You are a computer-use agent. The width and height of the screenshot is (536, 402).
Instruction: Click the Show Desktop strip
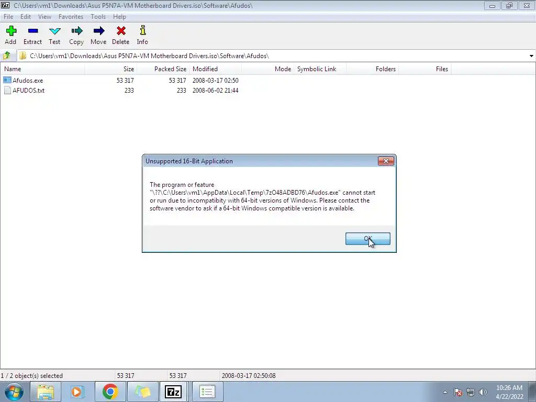click(x=532, y=392)
